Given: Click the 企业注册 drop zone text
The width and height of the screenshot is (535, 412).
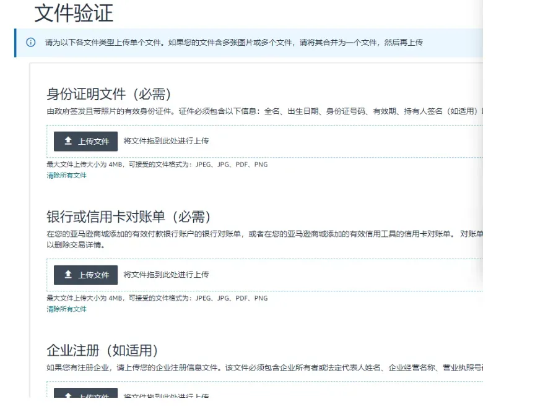Looking at the screenshot, I should pyautogui.click(x=166, y=396).
